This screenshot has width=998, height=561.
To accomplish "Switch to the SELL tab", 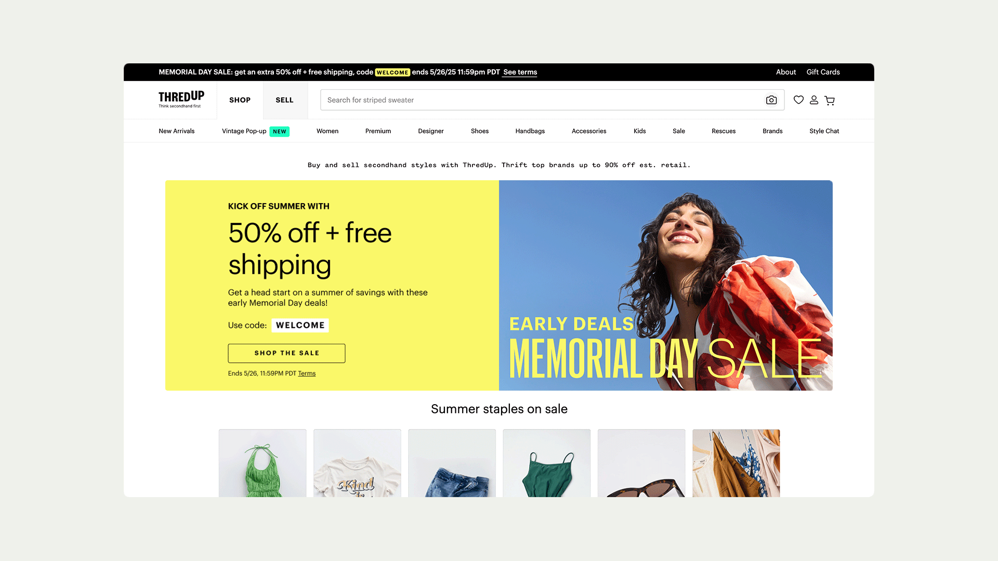I will pyautogui.click(x=284, y=100).
